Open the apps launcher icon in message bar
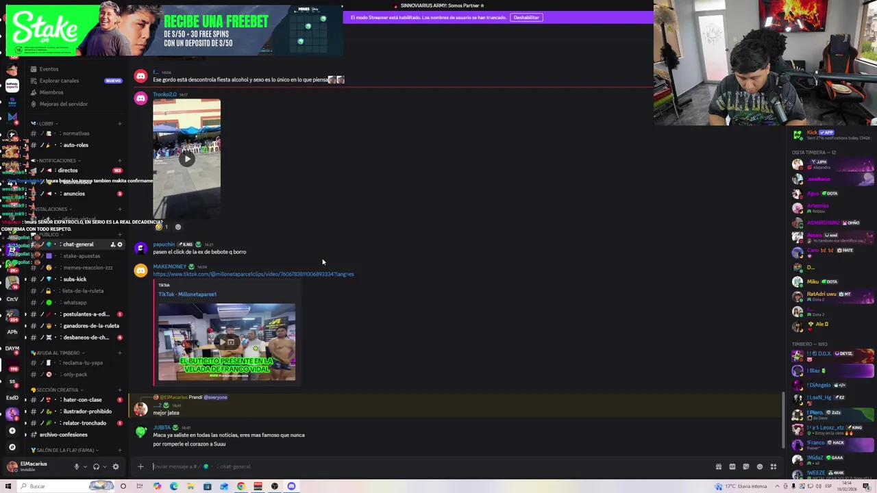The image size is (877, 493). [x=774, y=467]
